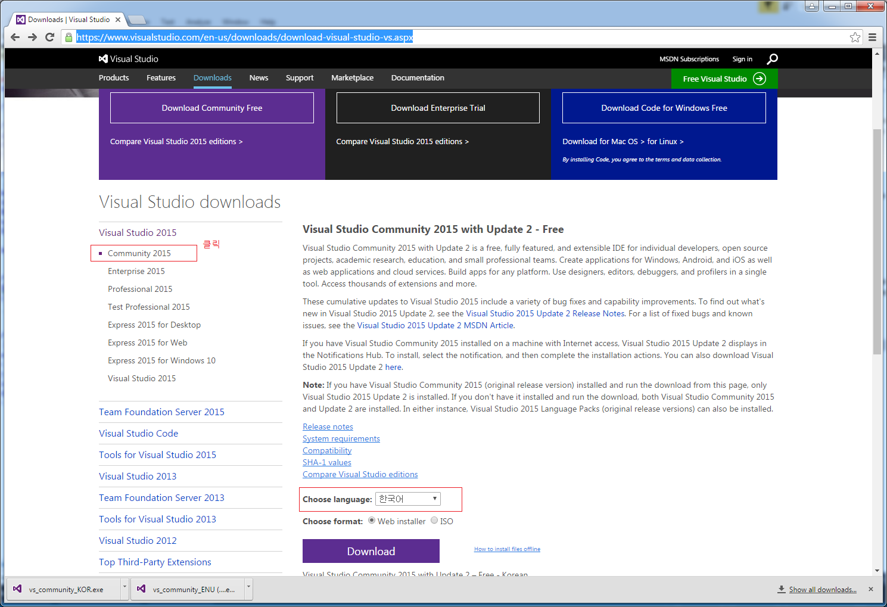Close the Downloads browser tab
Viewport: 887px width, 607px height.
click(x=118, y=20)
